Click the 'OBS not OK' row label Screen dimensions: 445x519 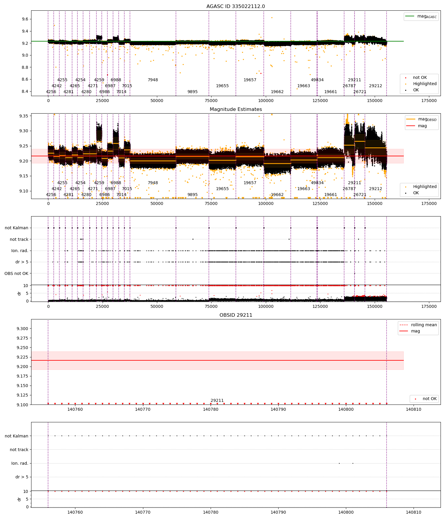[x=16, y=273]
